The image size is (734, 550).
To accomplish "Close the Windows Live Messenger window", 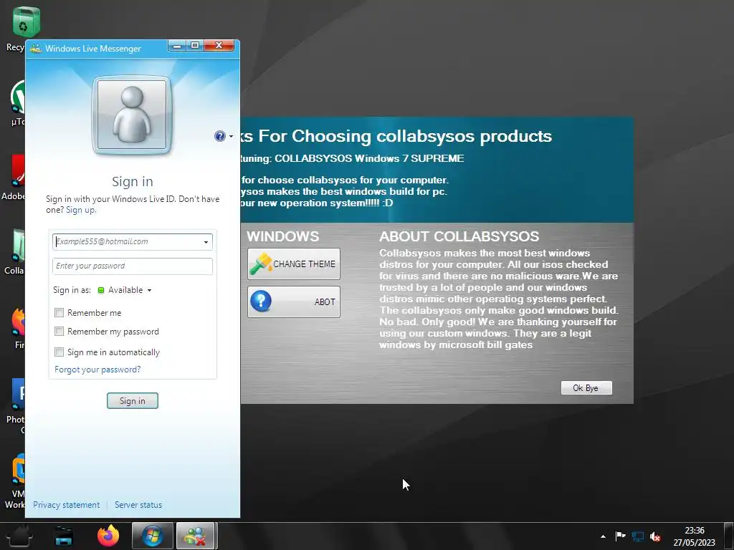I will click(219, 45).
